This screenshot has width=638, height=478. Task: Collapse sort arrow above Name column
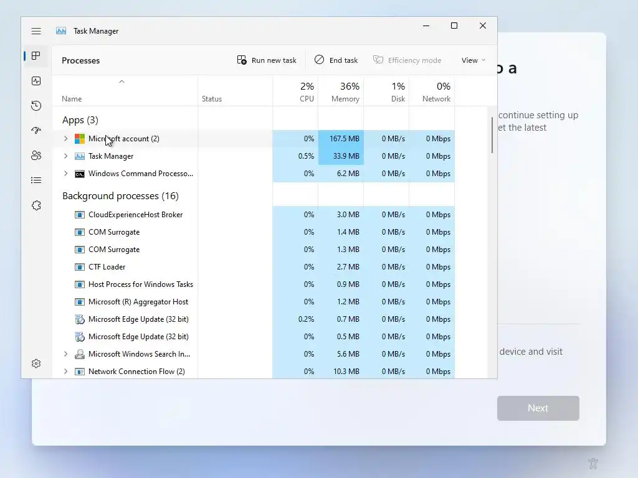pyautogui.click(x=121, y=82)
